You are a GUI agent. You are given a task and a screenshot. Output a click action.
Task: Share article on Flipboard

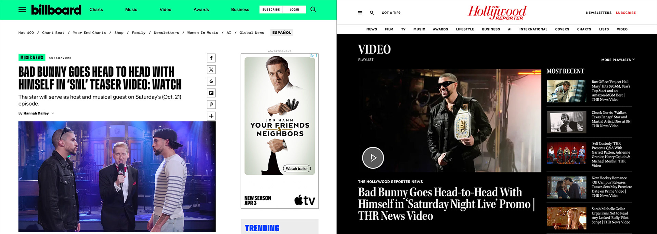click(x=211, y=93)
